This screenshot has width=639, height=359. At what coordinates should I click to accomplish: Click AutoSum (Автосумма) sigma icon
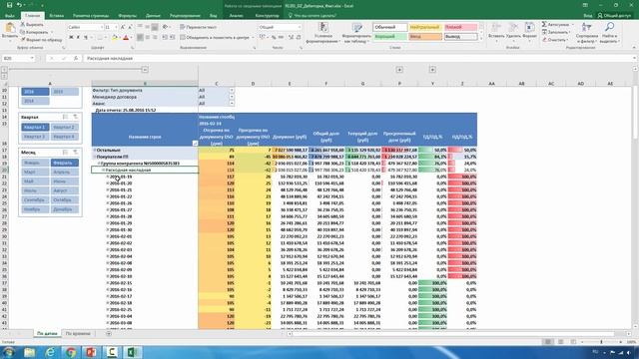(x=555, y=25)
